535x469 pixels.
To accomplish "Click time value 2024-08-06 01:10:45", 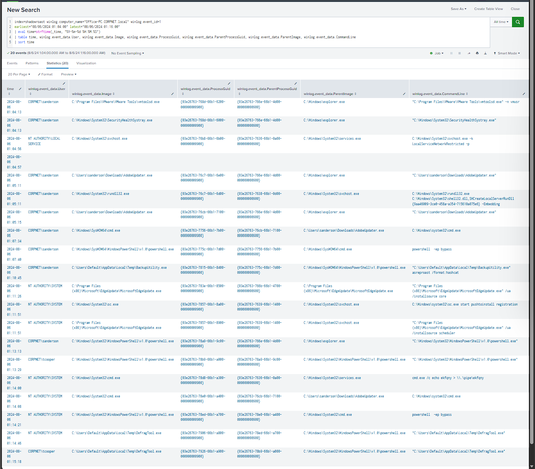I will point(14,273).
